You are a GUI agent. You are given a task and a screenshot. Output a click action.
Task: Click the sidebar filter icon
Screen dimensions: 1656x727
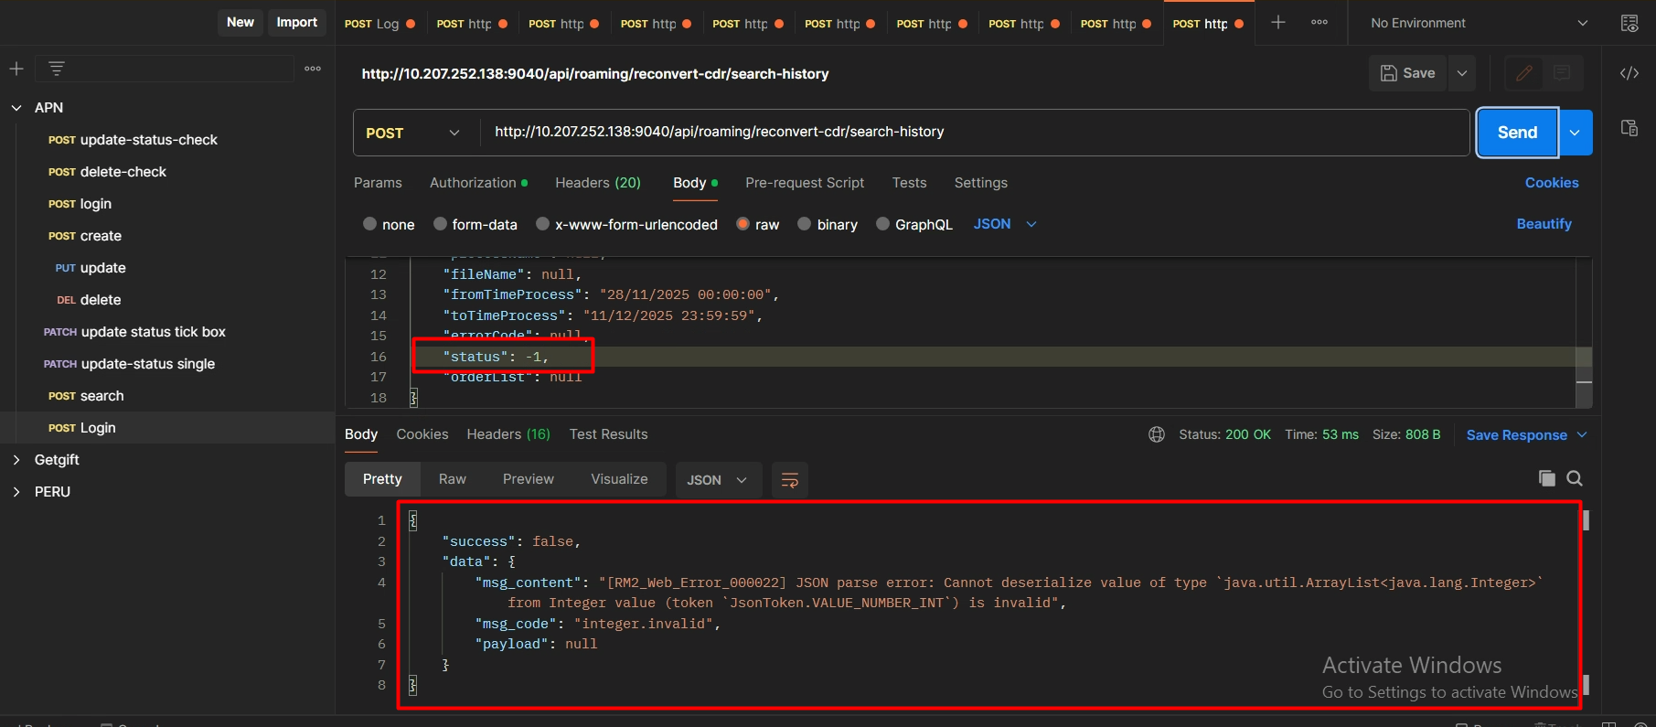tap(57, 69)
